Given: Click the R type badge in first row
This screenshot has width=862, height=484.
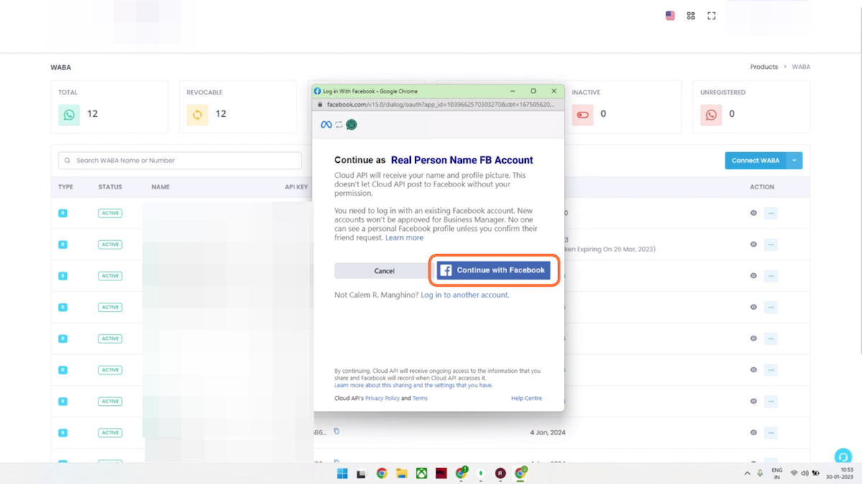Looking at the screenshot, I should pyautogui.click(x=62, y=213).
